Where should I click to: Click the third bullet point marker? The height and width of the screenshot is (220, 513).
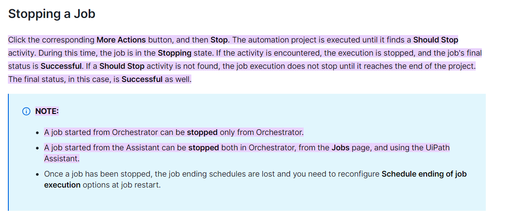click(x=38, y=174)
